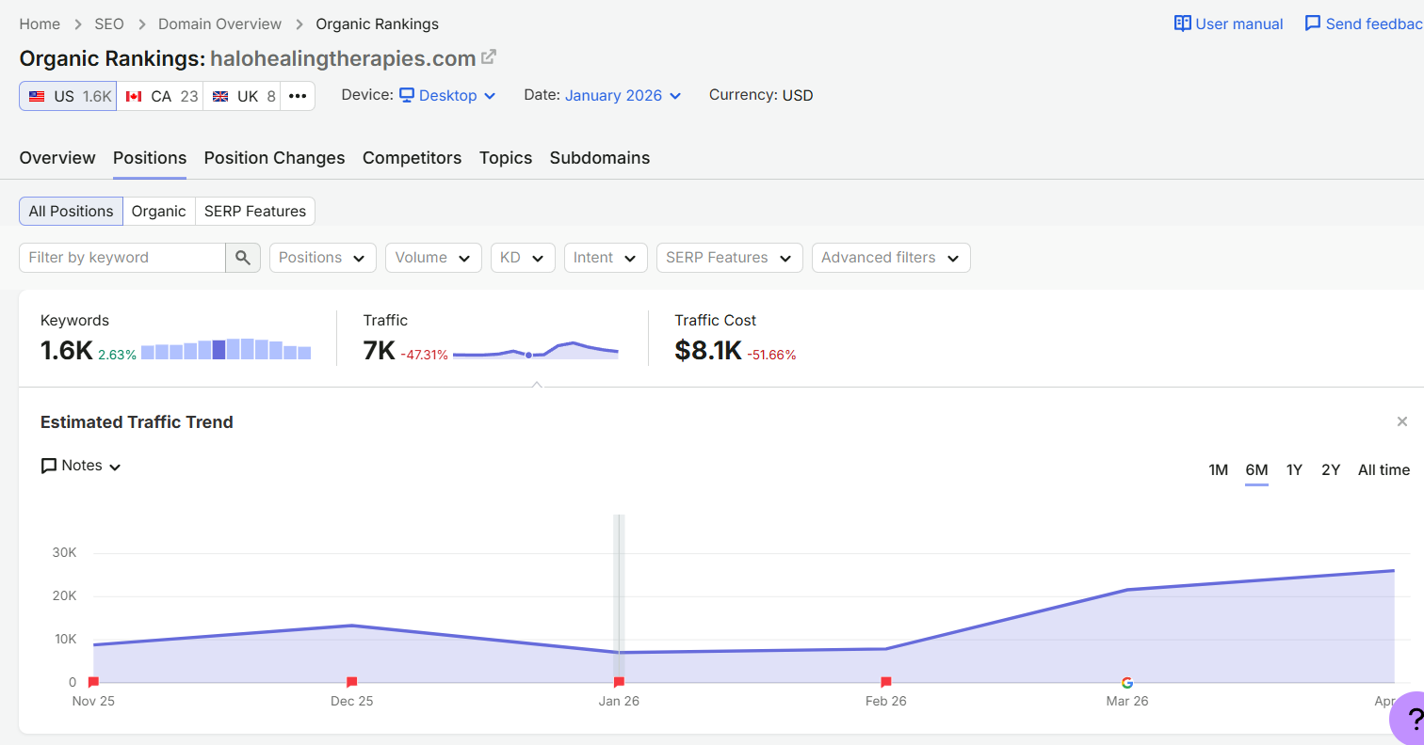Go to the Topics tab
The width and height of the screenshot is (1424, 745).
(506, 158)
